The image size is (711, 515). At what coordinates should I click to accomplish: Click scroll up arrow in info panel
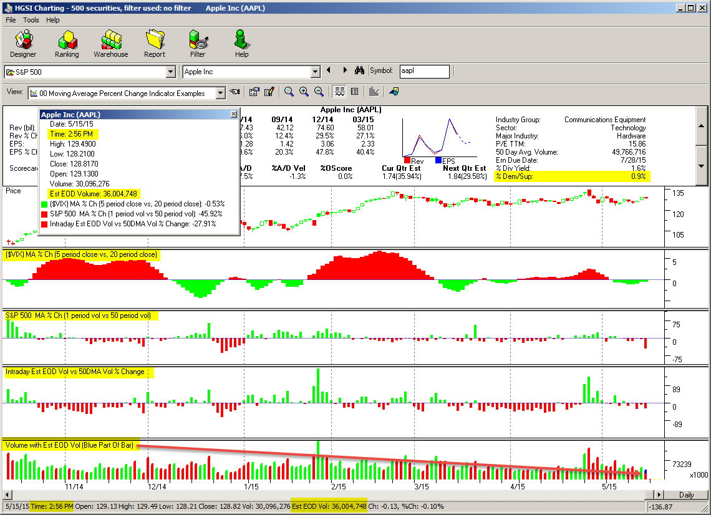coord(701,125)
